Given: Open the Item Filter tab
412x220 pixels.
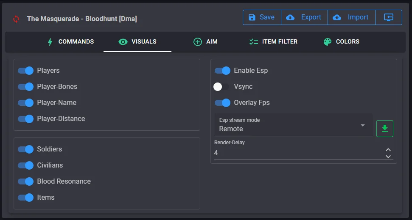Looking at the screenshot, I should pos(273,42).
